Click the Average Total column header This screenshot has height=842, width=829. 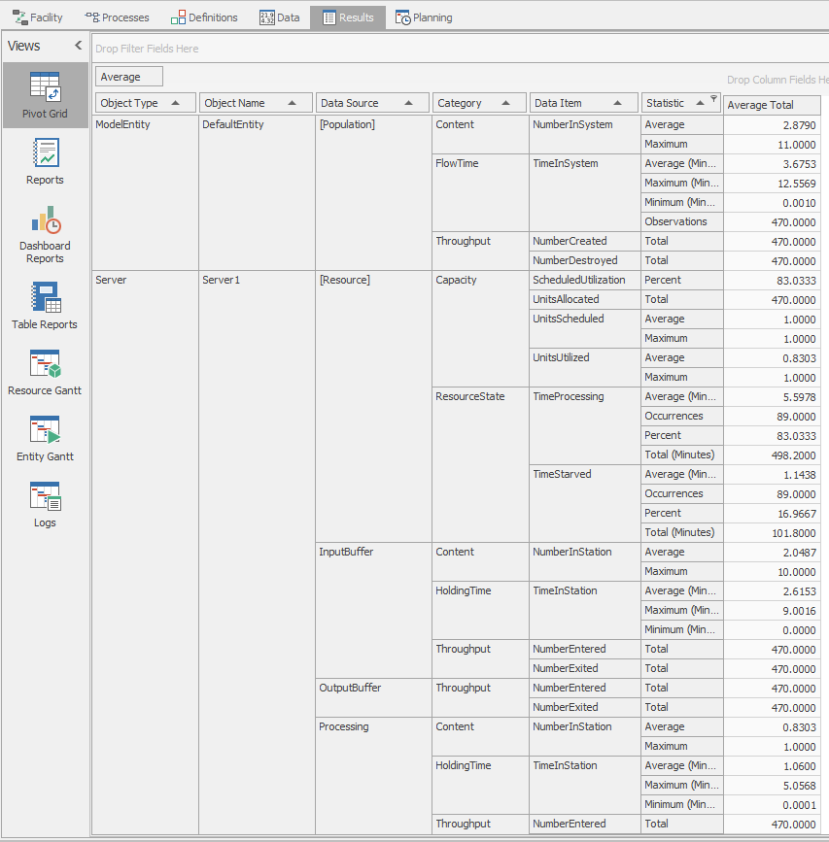(771, 104)
